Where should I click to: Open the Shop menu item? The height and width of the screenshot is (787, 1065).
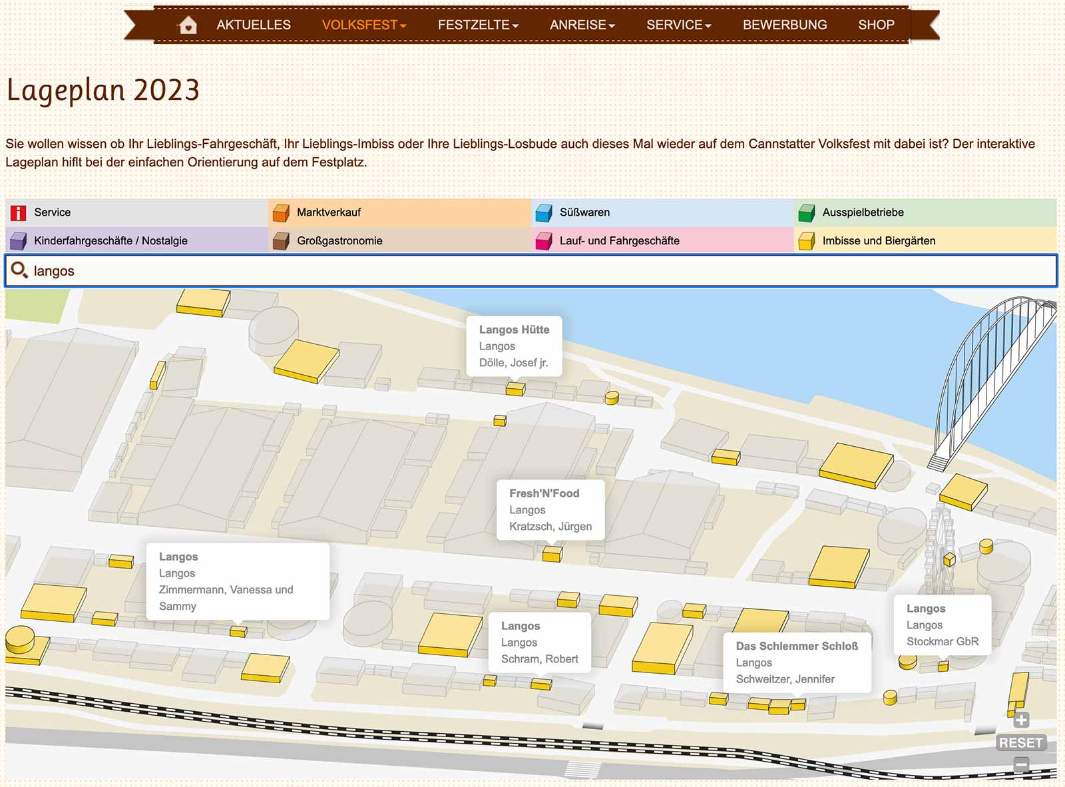click(876, 25)
